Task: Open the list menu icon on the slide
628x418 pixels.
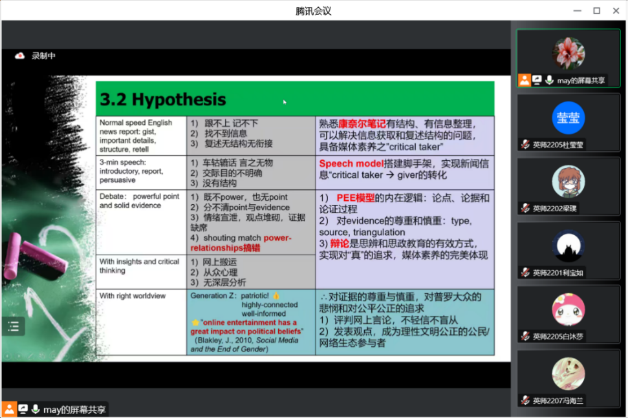Action: (13, 326)
